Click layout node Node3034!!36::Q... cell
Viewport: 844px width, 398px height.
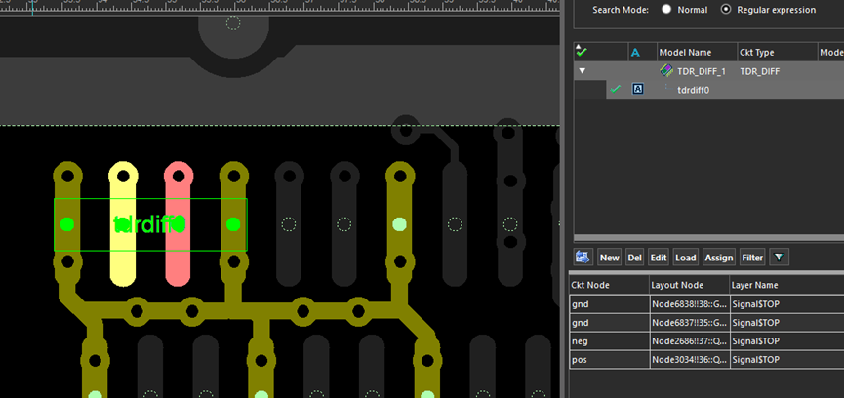(x=690, y=359)
